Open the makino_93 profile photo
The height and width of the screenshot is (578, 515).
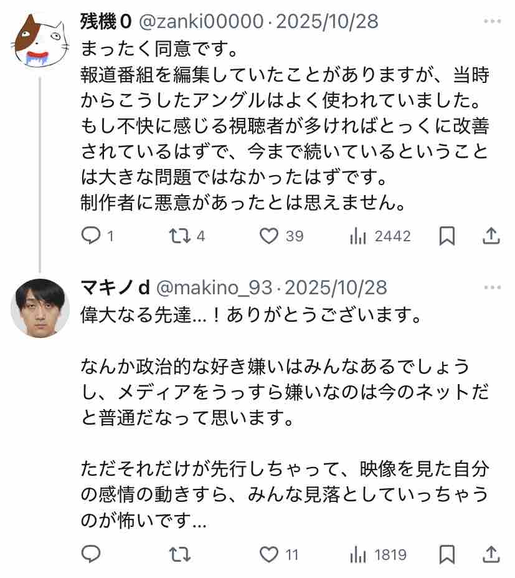click(x=40, y=308)
